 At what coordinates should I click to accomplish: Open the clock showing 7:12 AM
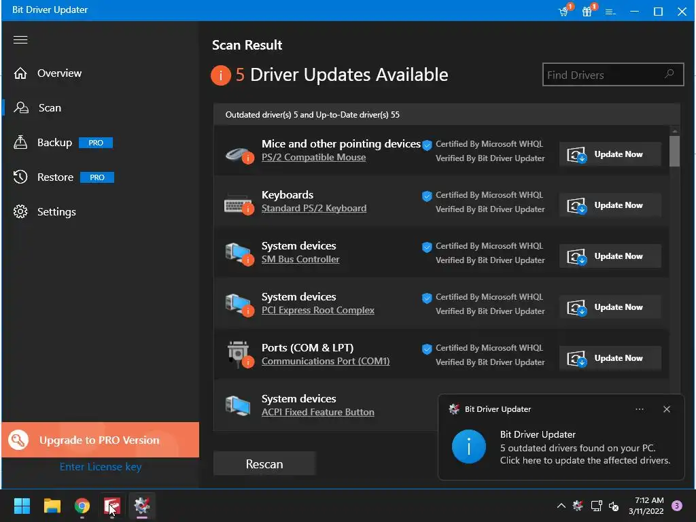(646, 506)
